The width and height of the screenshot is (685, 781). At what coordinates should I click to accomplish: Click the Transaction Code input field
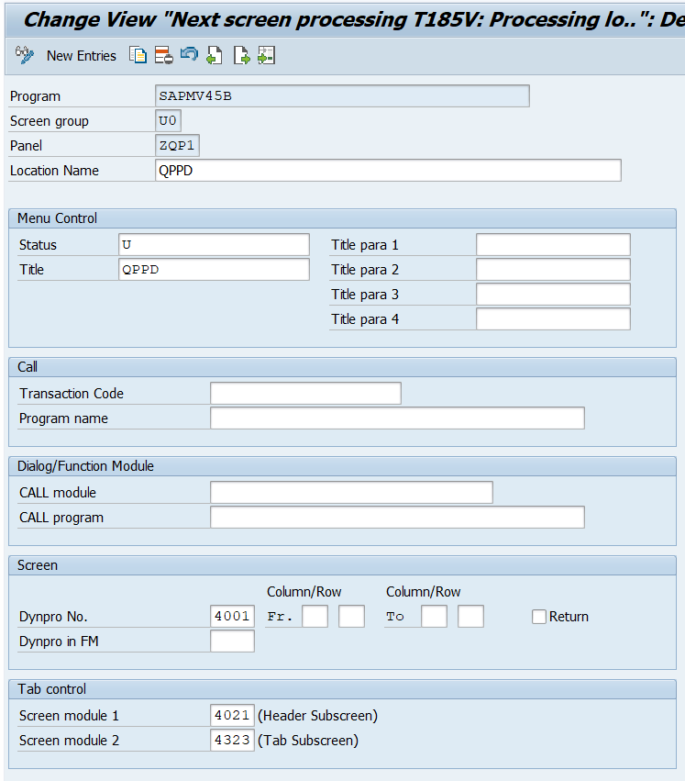pos(304,394)
